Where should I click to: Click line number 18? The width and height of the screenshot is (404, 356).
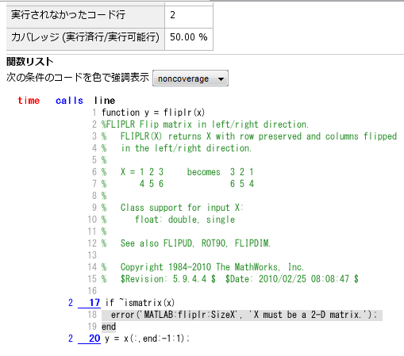click(92, 315)
